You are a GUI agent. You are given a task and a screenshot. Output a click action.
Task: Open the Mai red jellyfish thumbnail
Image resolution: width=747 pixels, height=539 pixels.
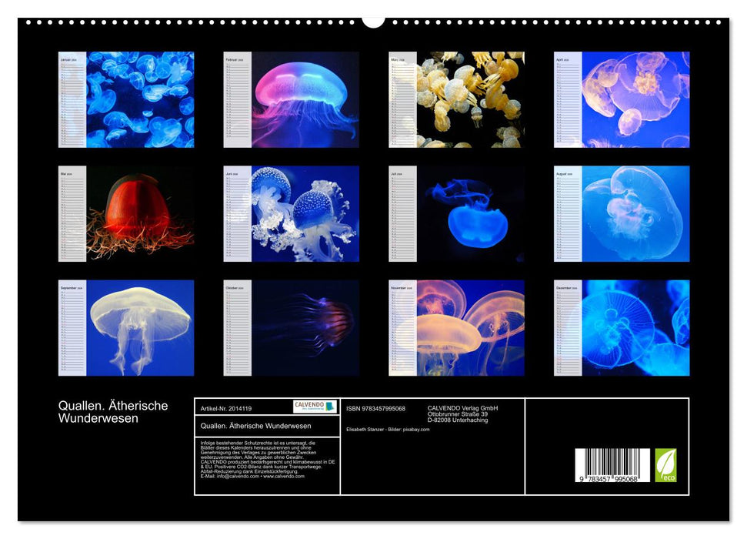click(x=126, y=213)
